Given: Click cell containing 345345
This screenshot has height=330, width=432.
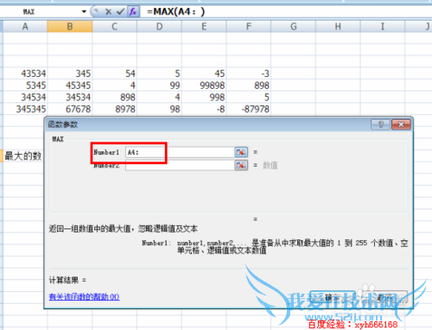Looking at the screenshot, I should tap(25, 109).
